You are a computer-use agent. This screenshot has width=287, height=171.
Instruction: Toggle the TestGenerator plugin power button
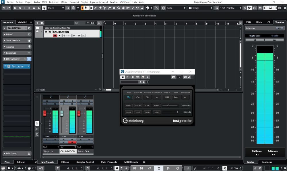(x=123, y=77)
